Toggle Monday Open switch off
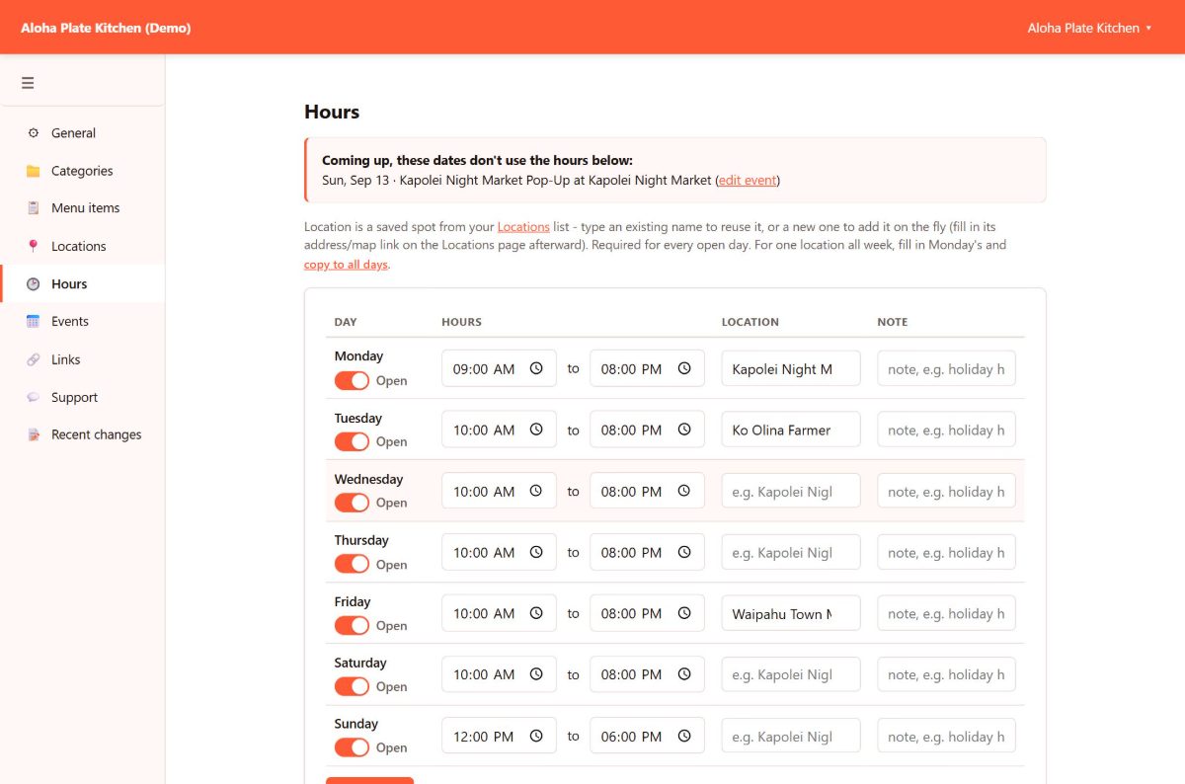The width and height of the screenshot is (1185, 784). (352, 380)
